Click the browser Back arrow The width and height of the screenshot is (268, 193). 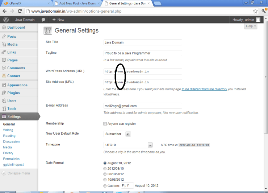[x=5, y=11]
